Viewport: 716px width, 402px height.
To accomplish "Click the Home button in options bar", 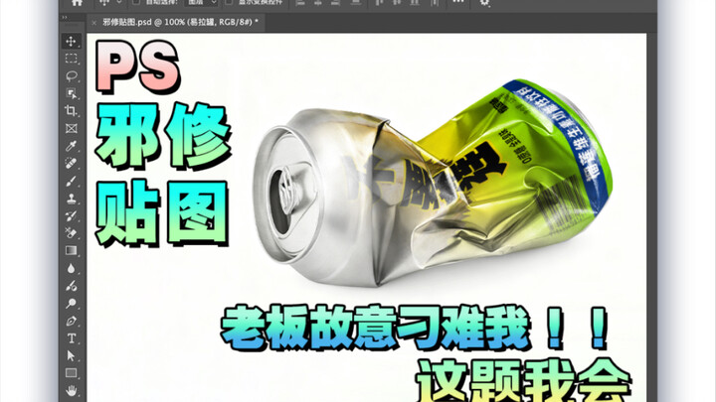I will [x=77, y=3].
